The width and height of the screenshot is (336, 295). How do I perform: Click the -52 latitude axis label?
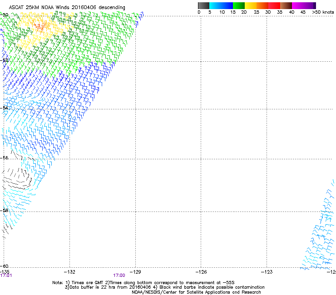pos(4,60)
